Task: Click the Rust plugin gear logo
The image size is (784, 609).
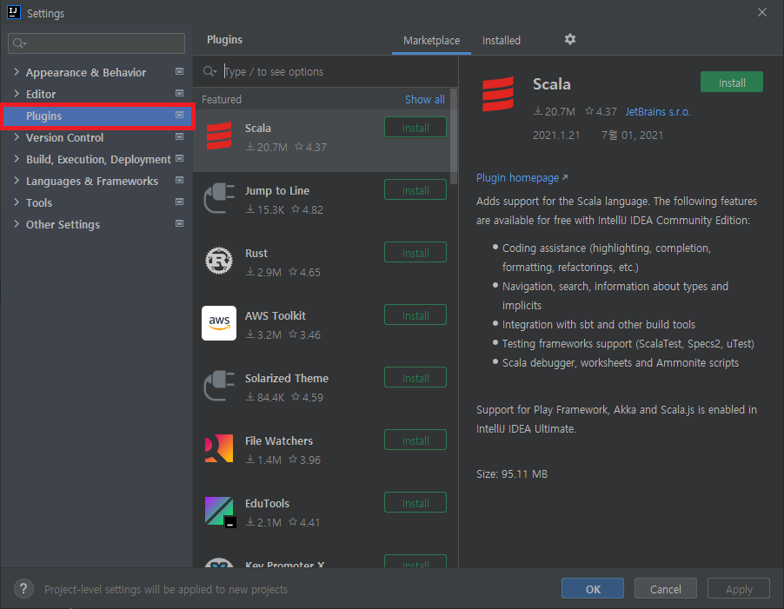Action: click(x=219, y=261)
